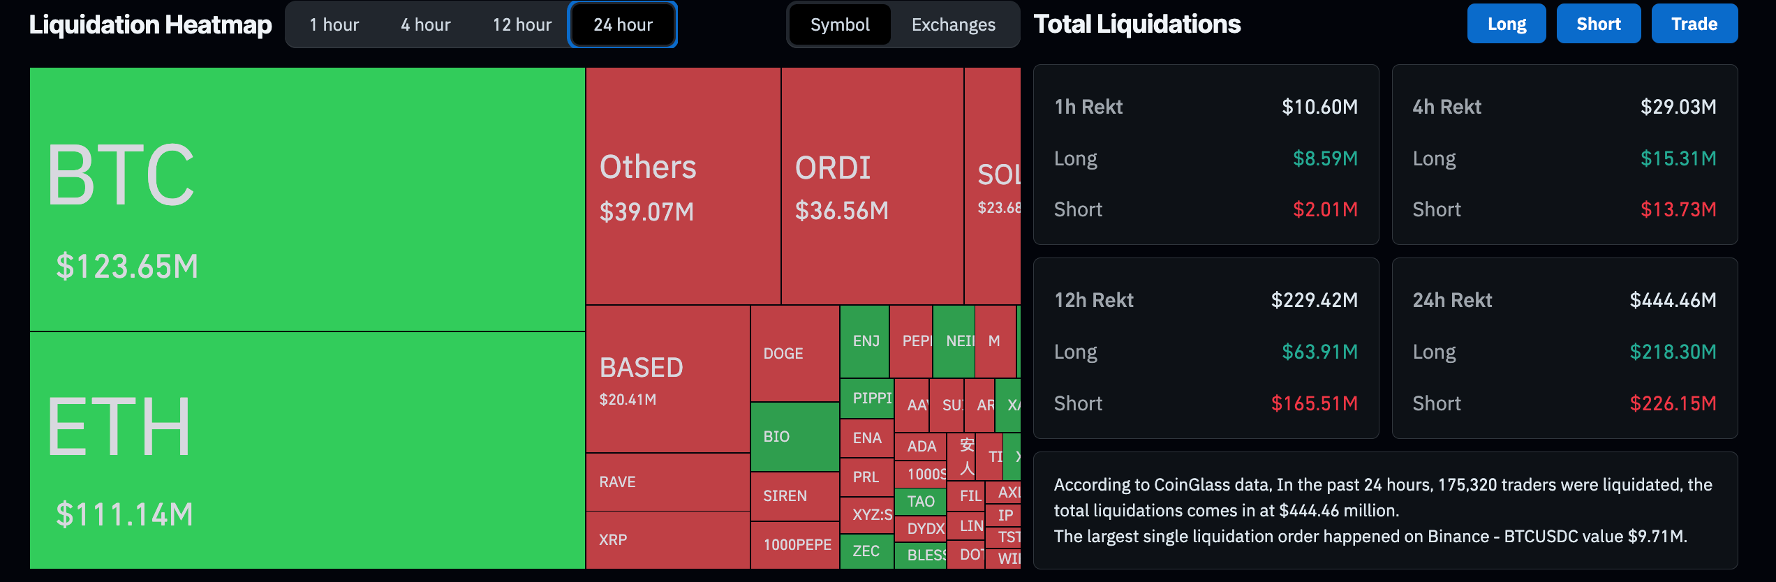1776x582 pixels.
Task: Click the blue Trade button
Action: pos(1694,24)
